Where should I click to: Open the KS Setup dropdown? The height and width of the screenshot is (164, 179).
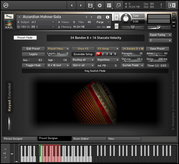(108, 49)
